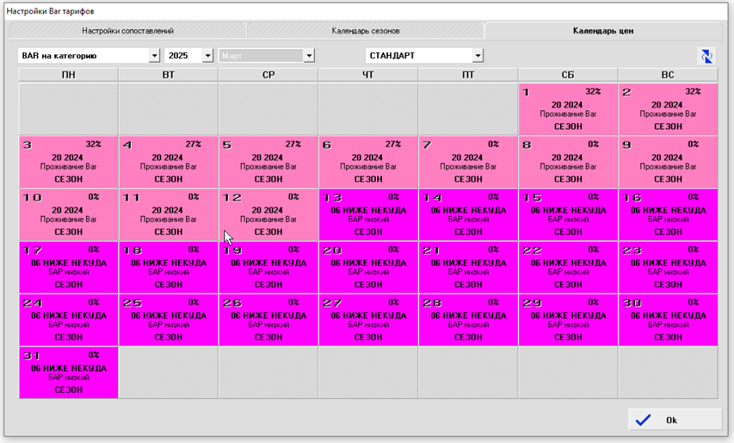Select day 12 Проживание Bar cell
734x443 pixels.
click(268, 214)
